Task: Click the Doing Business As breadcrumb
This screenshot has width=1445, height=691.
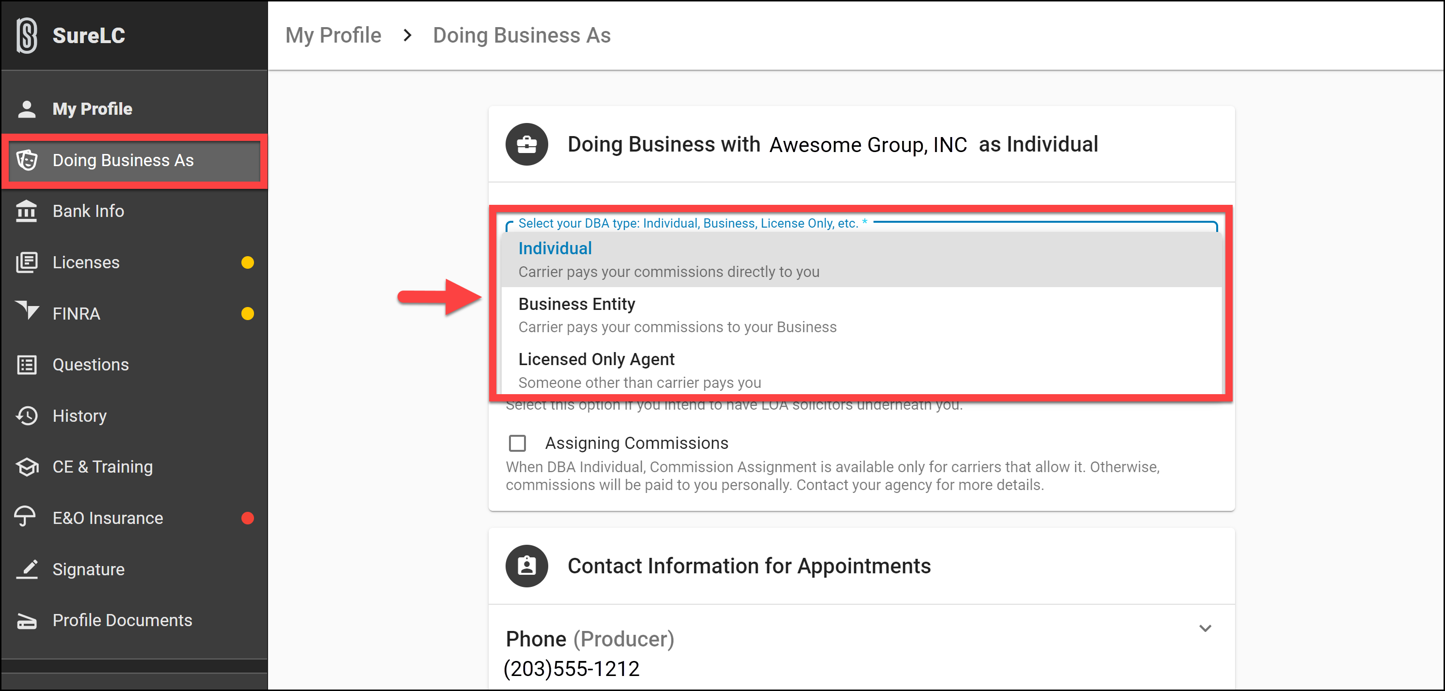Action: pyautogui.click(x=522, y=35)
